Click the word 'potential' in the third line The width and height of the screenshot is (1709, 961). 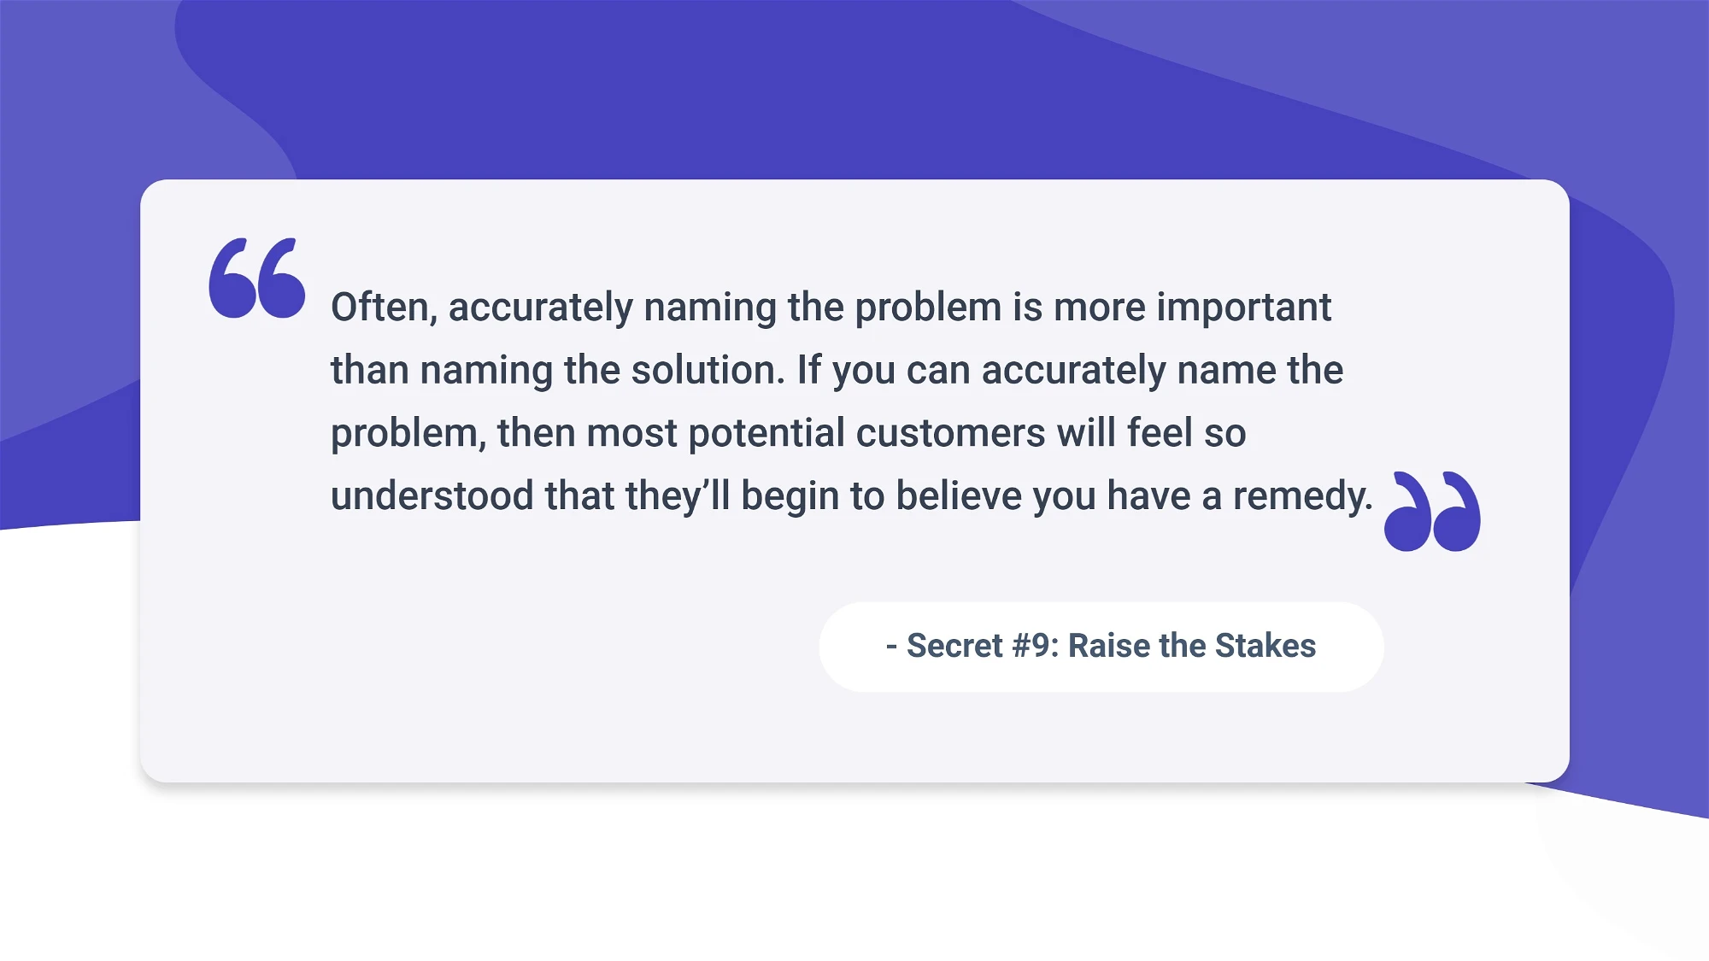[x=766, y=434]
